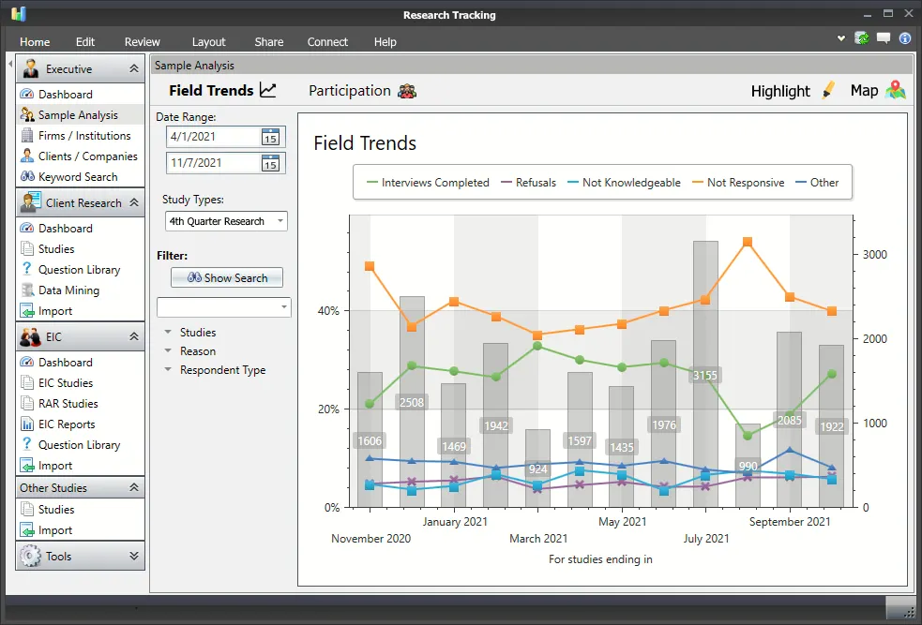Open the EIC Reports chart icon

click(x=27, y=424)
